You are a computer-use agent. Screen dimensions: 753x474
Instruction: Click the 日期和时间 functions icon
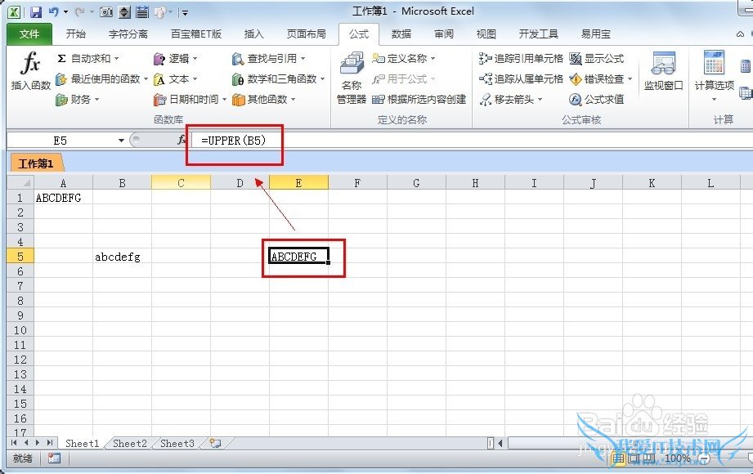(x=159, y=100)
